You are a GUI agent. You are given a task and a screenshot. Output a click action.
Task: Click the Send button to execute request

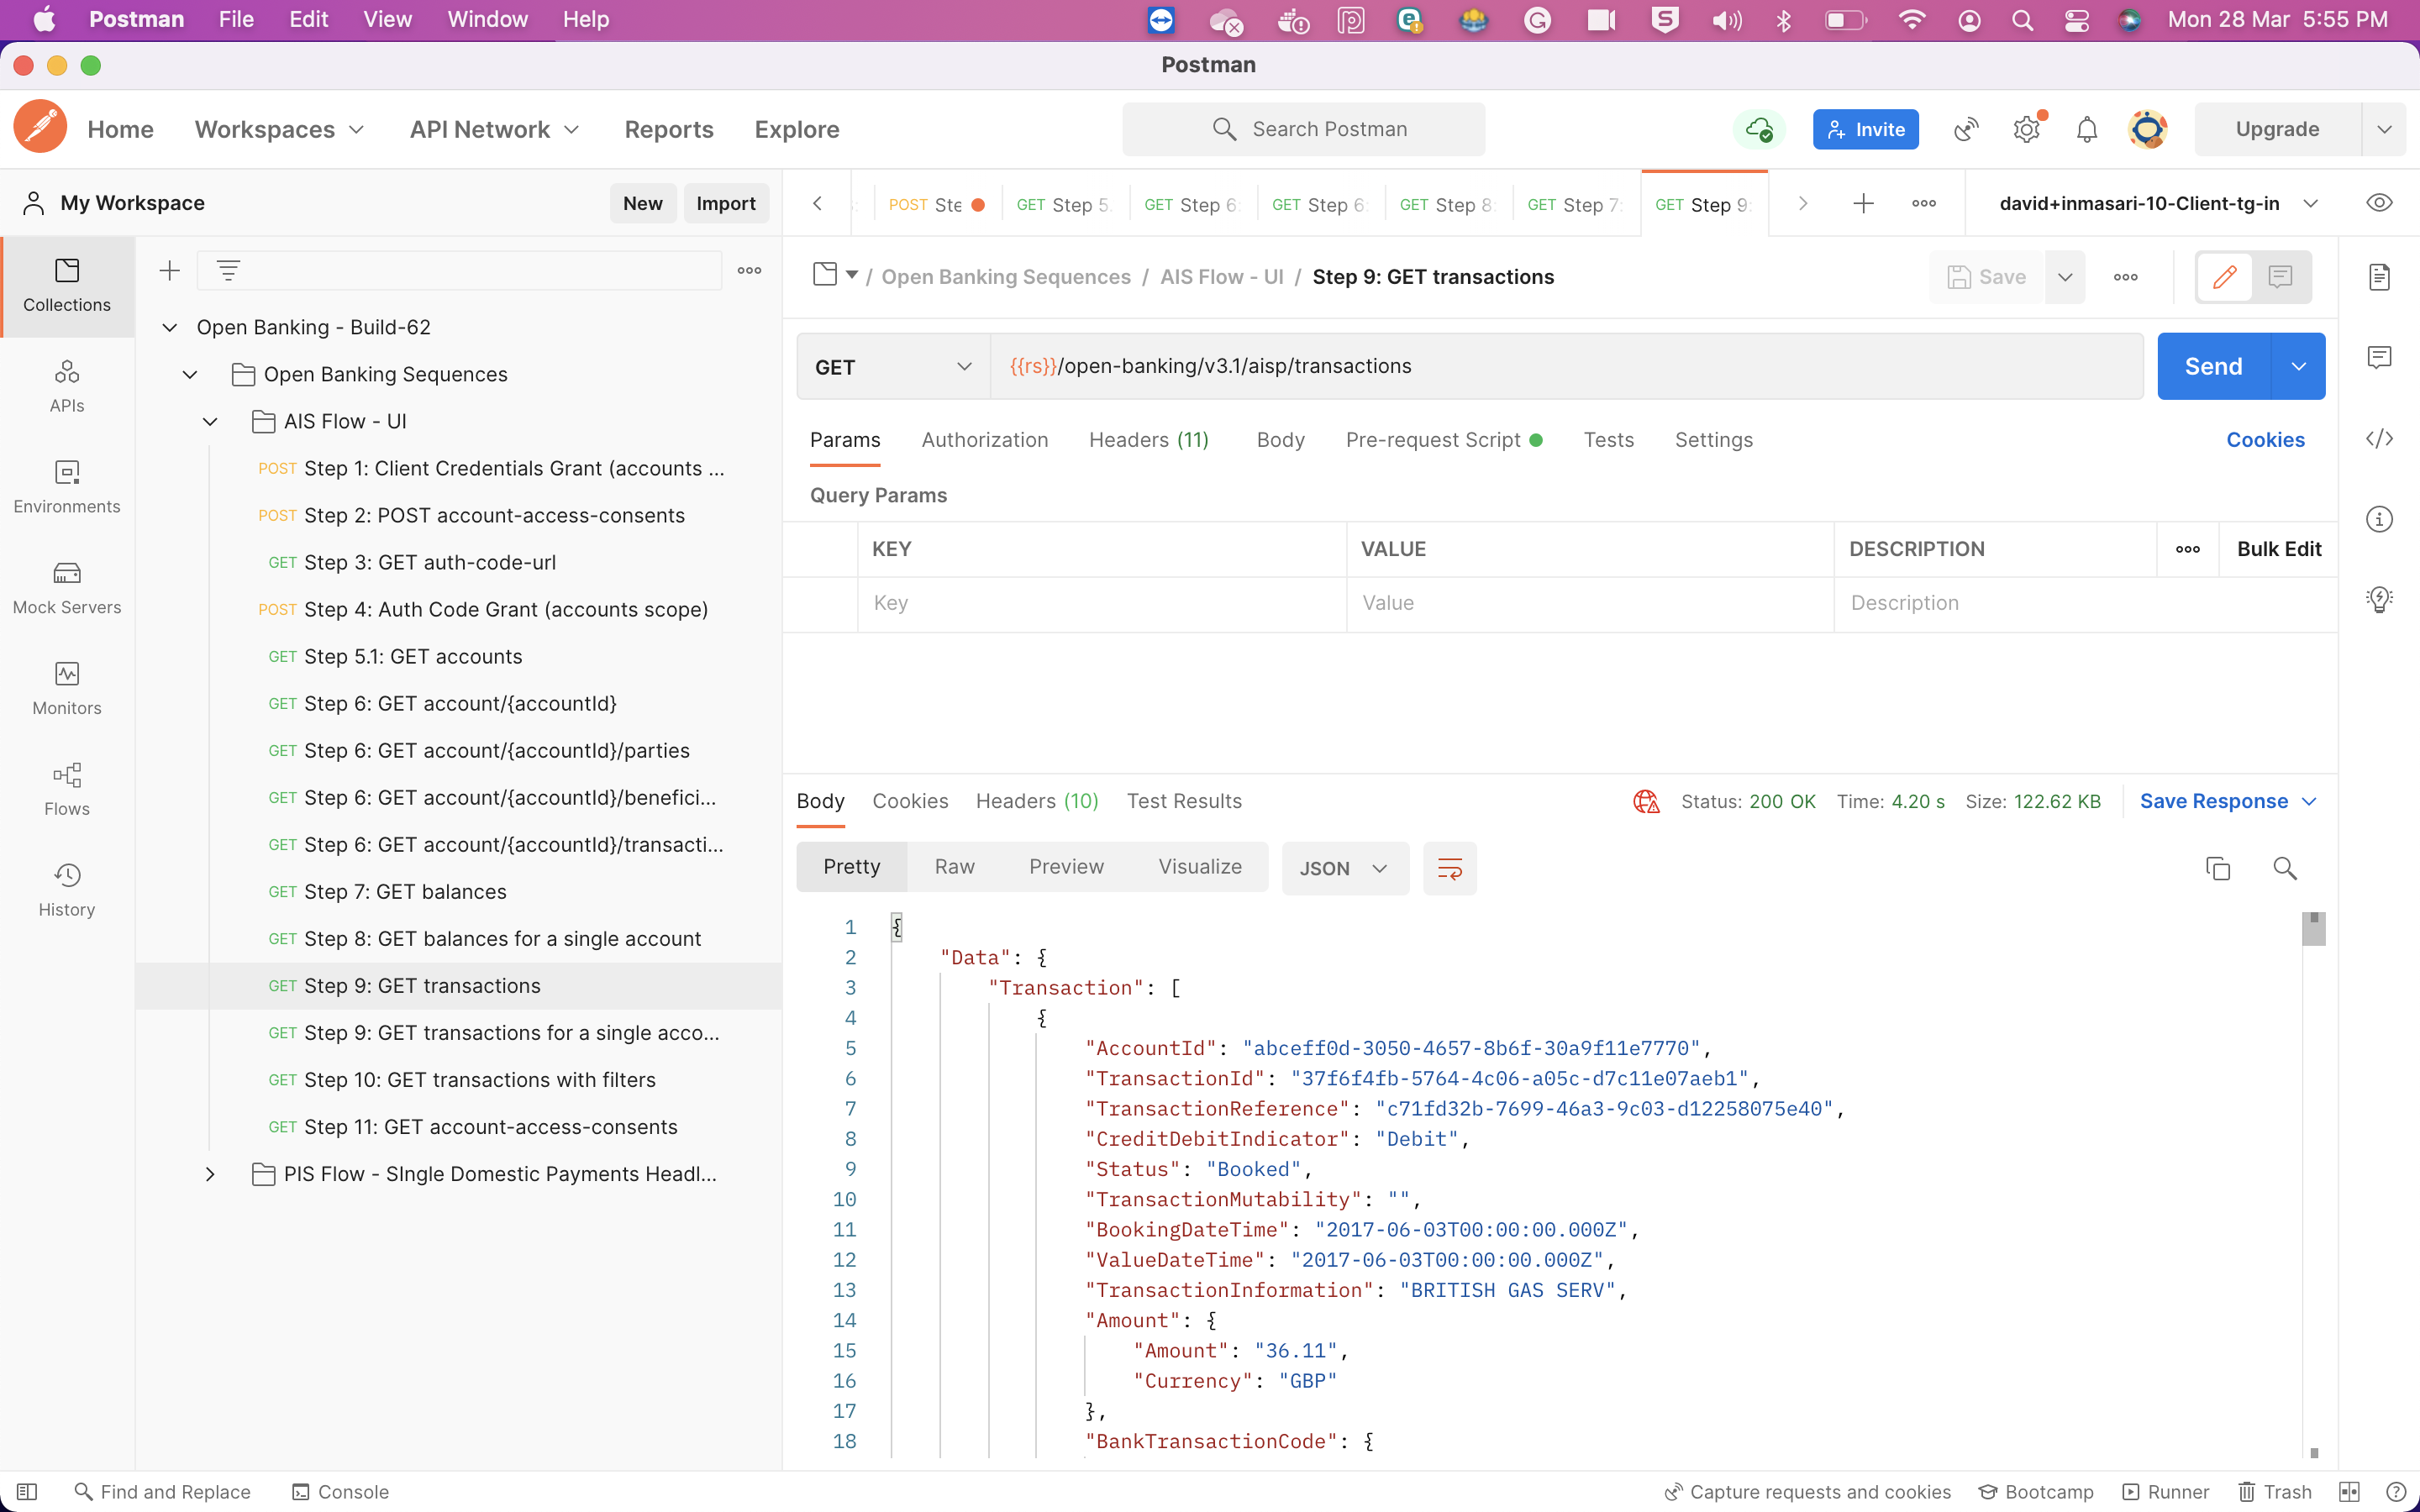point(2214,365)
